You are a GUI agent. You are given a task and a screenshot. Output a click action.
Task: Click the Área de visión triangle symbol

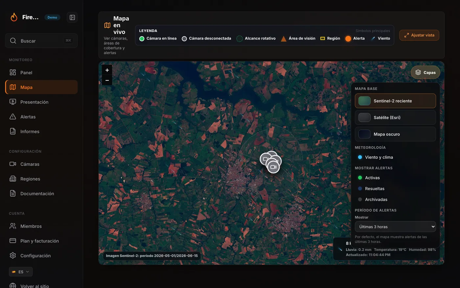[x=284, y=39]
